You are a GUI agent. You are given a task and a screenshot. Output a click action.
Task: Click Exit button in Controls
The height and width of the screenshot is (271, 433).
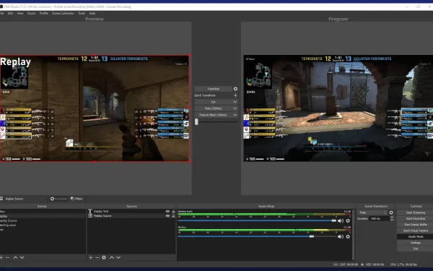(415, 249)
